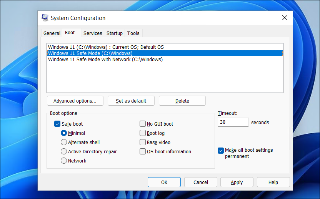Select the Tools tab

click(x=133, y=33)
